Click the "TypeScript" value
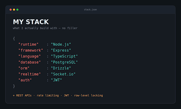This screenshot has width=181, height=109. click(64, 56)
